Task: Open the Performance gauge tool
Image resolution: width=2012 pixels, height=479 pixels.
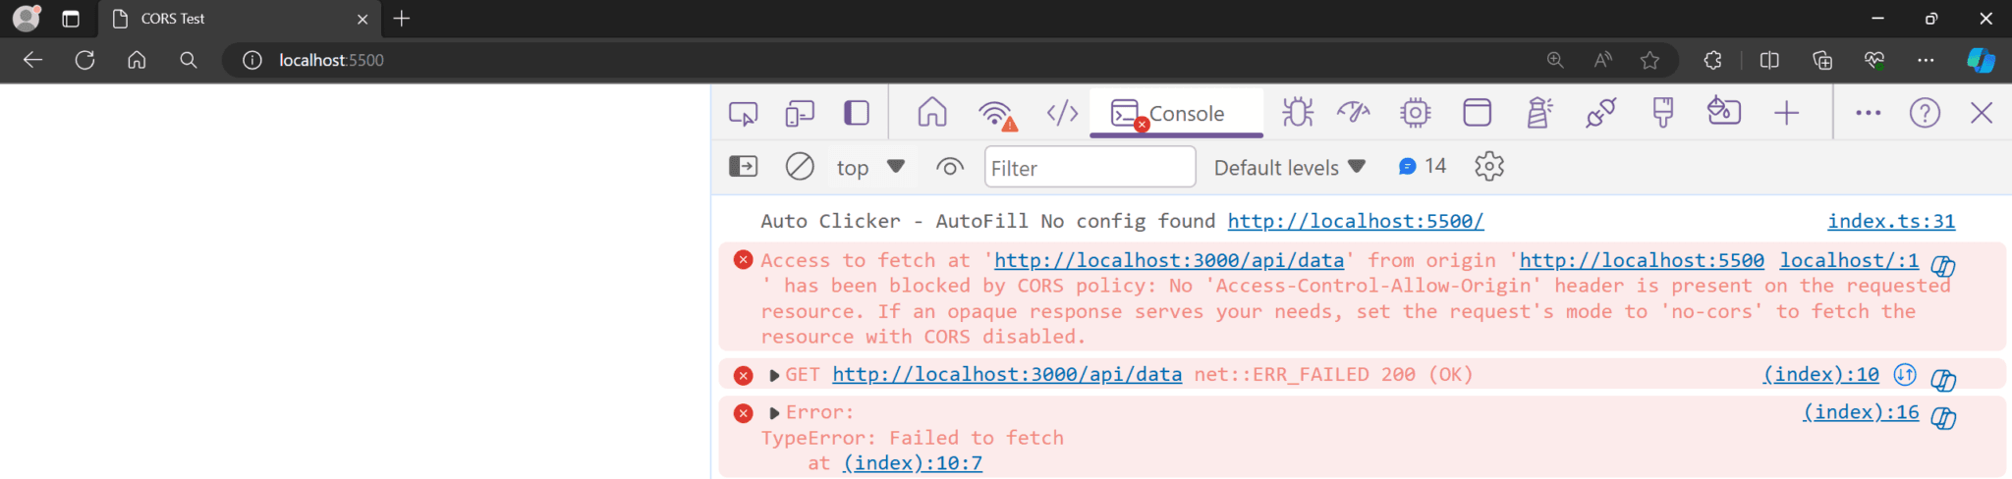Action: 1354,113
